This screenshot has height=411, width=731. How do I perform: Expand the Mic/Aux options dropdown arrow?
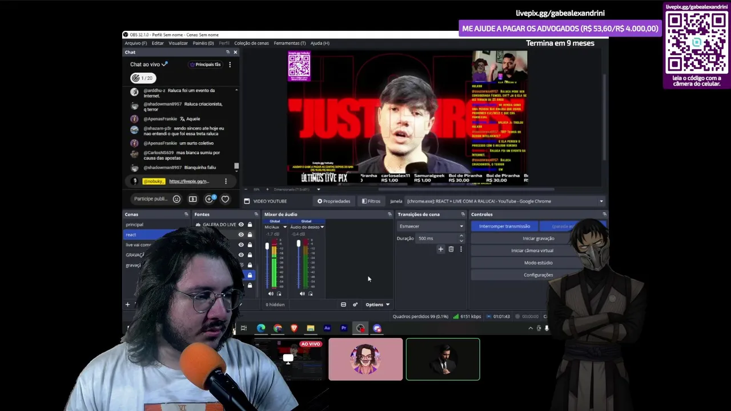[284, 227]
